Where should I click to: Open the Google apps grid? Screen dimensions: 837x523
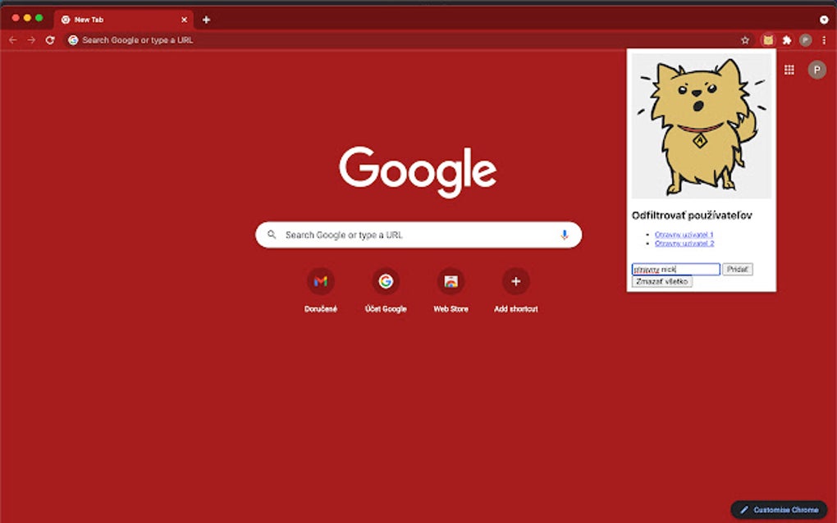coord(789,69)
